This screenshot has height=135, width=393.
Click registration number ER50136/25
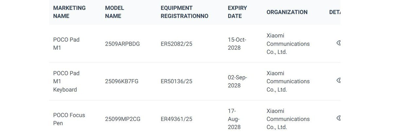tap(176, 81)
